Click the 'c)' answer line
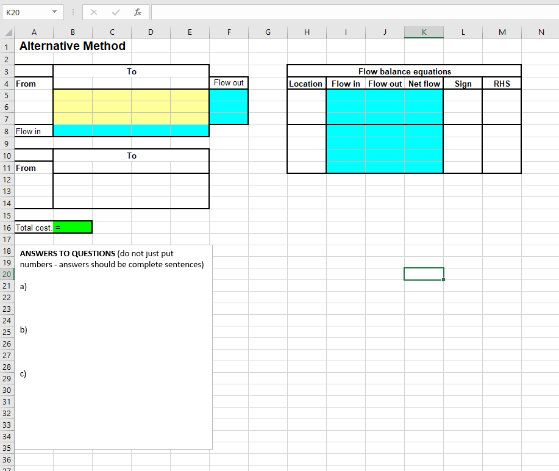This screenshot has height=471, width=559. point(23,373)
